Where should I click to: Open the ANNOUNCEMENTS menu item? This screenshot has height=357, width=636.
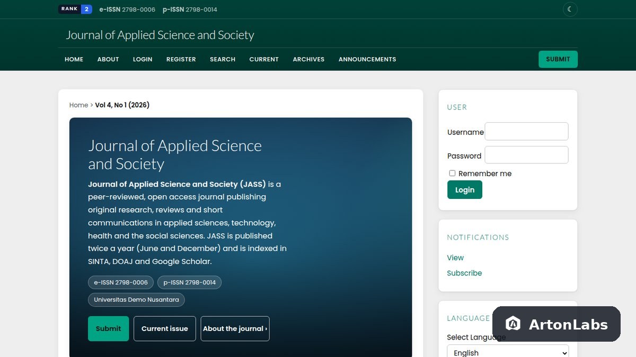367,59
